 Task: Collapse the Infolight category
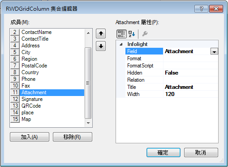pyautogui.click(x=121, y=44)
